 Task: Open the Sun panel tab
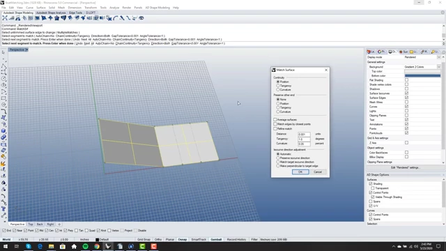[403, 52]
